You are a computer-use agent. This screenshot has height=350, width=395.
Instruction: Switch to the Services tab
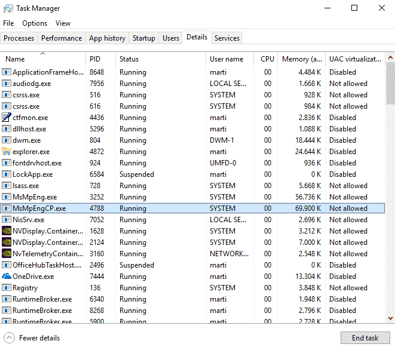point(227,38)
